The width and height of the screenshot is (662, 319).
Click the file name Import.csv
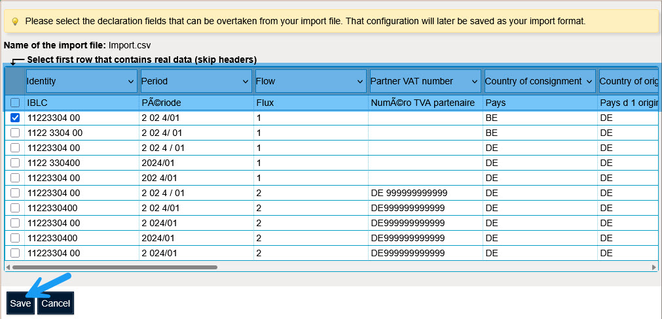click(x=130, y=44)
